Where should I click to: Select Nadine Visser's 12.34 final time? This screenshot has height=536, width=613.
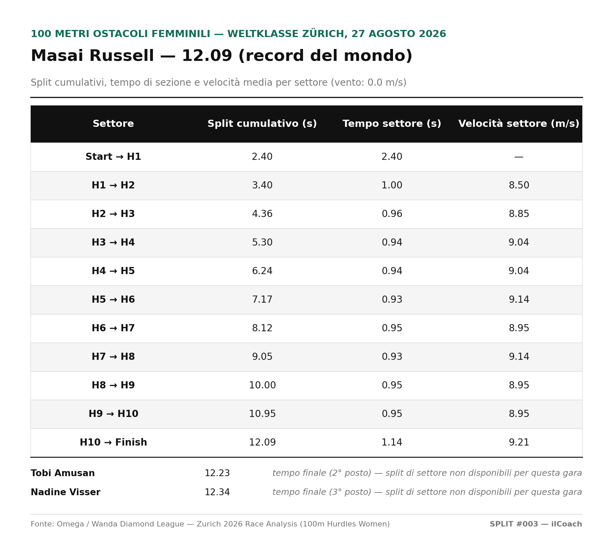coord(217,492)
